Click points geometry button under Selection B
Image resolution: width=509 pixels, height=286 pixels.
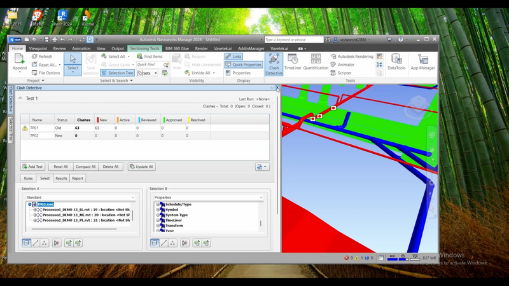[x=172, y=243]
